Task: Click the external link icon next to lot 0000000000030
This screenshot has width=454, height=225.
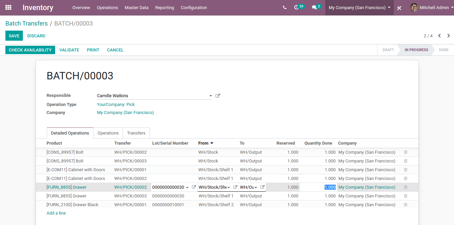Action: point(194,187)
